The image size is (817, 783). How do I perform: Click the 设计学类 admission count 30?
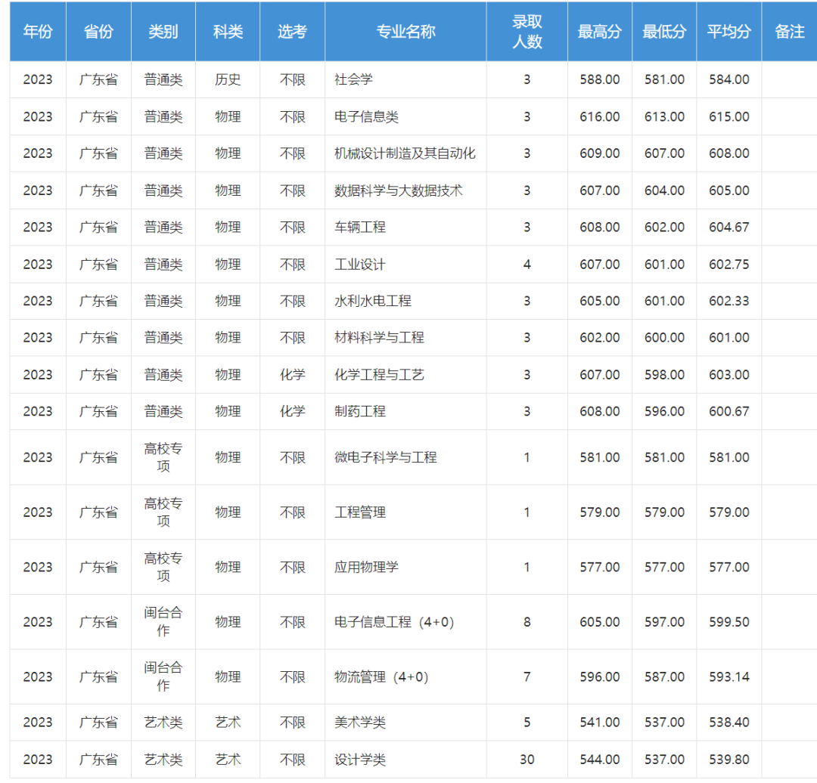click(x=526, y=759)
